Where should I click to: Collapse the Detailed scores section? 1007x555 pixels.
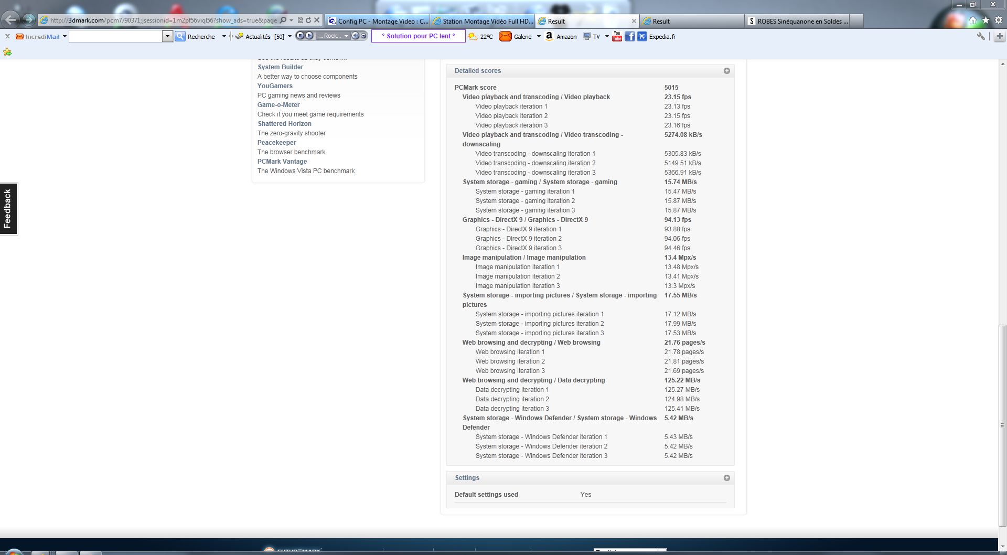click(726, 71)
